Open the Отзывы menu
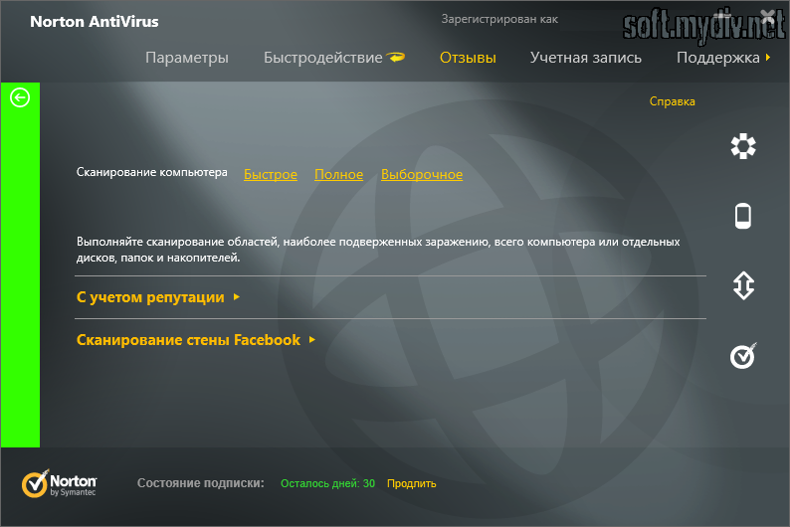 468,58
